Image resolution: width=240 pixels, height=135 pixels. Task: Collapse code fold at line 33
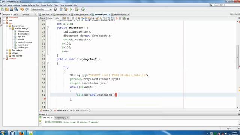(x=48, y=63)
